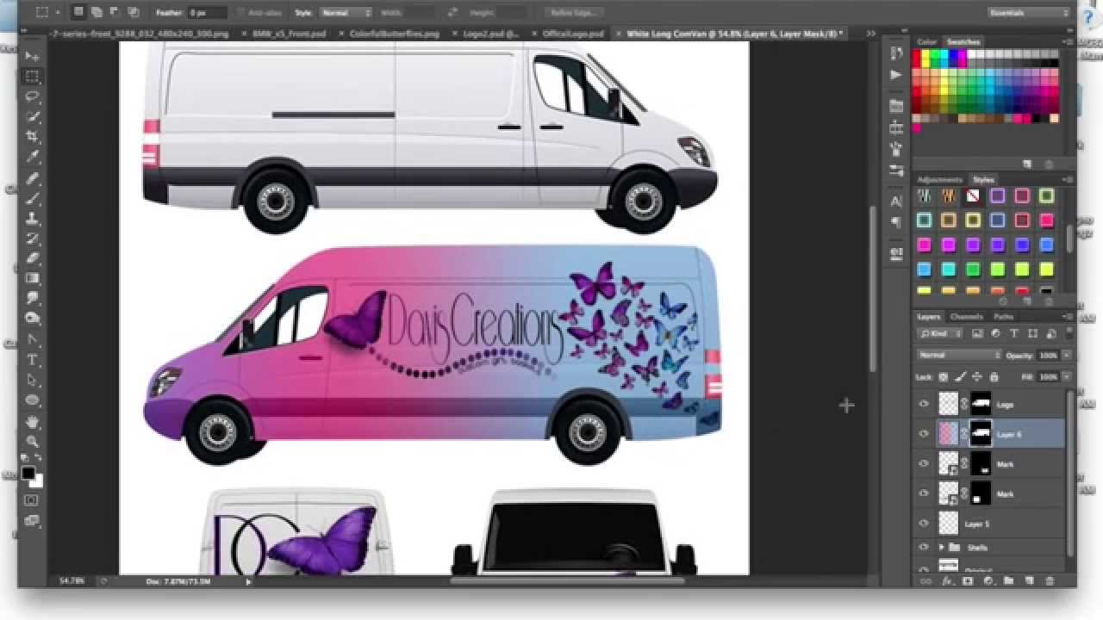This screenshot has height=620, width=1103.
Task: Select the Dodge tool
Action: (33, 319)
